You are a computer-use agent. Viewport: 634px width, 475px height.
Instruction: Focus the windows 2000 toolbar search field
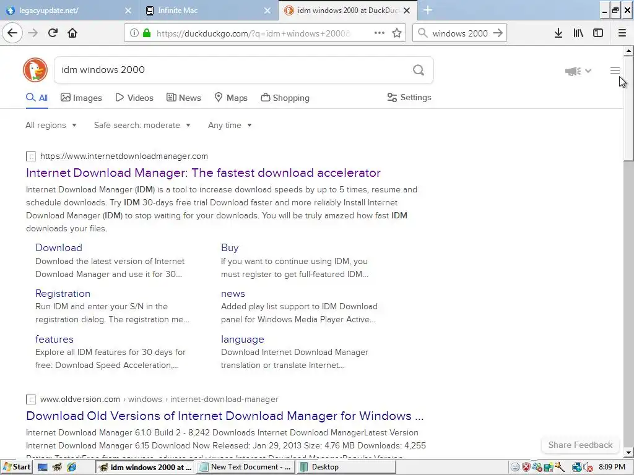(x=460, y=33)
